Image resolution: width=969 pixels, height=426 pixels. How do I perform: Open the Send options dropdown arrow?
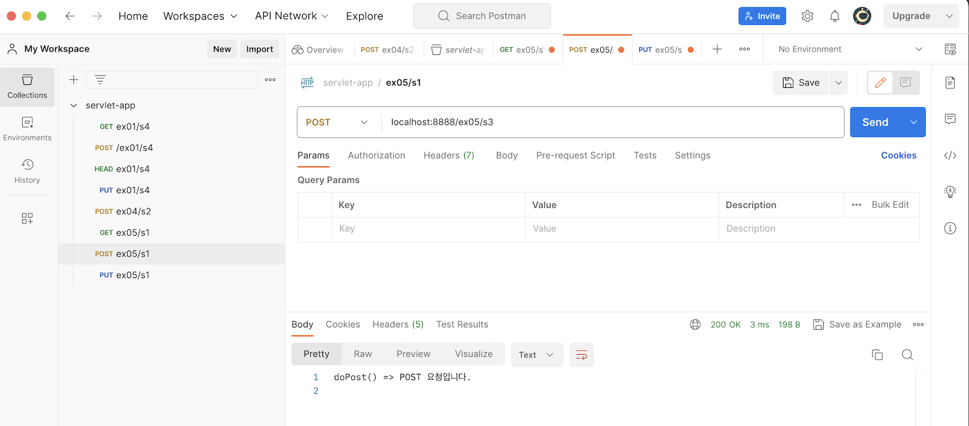[x=913, y=122]
